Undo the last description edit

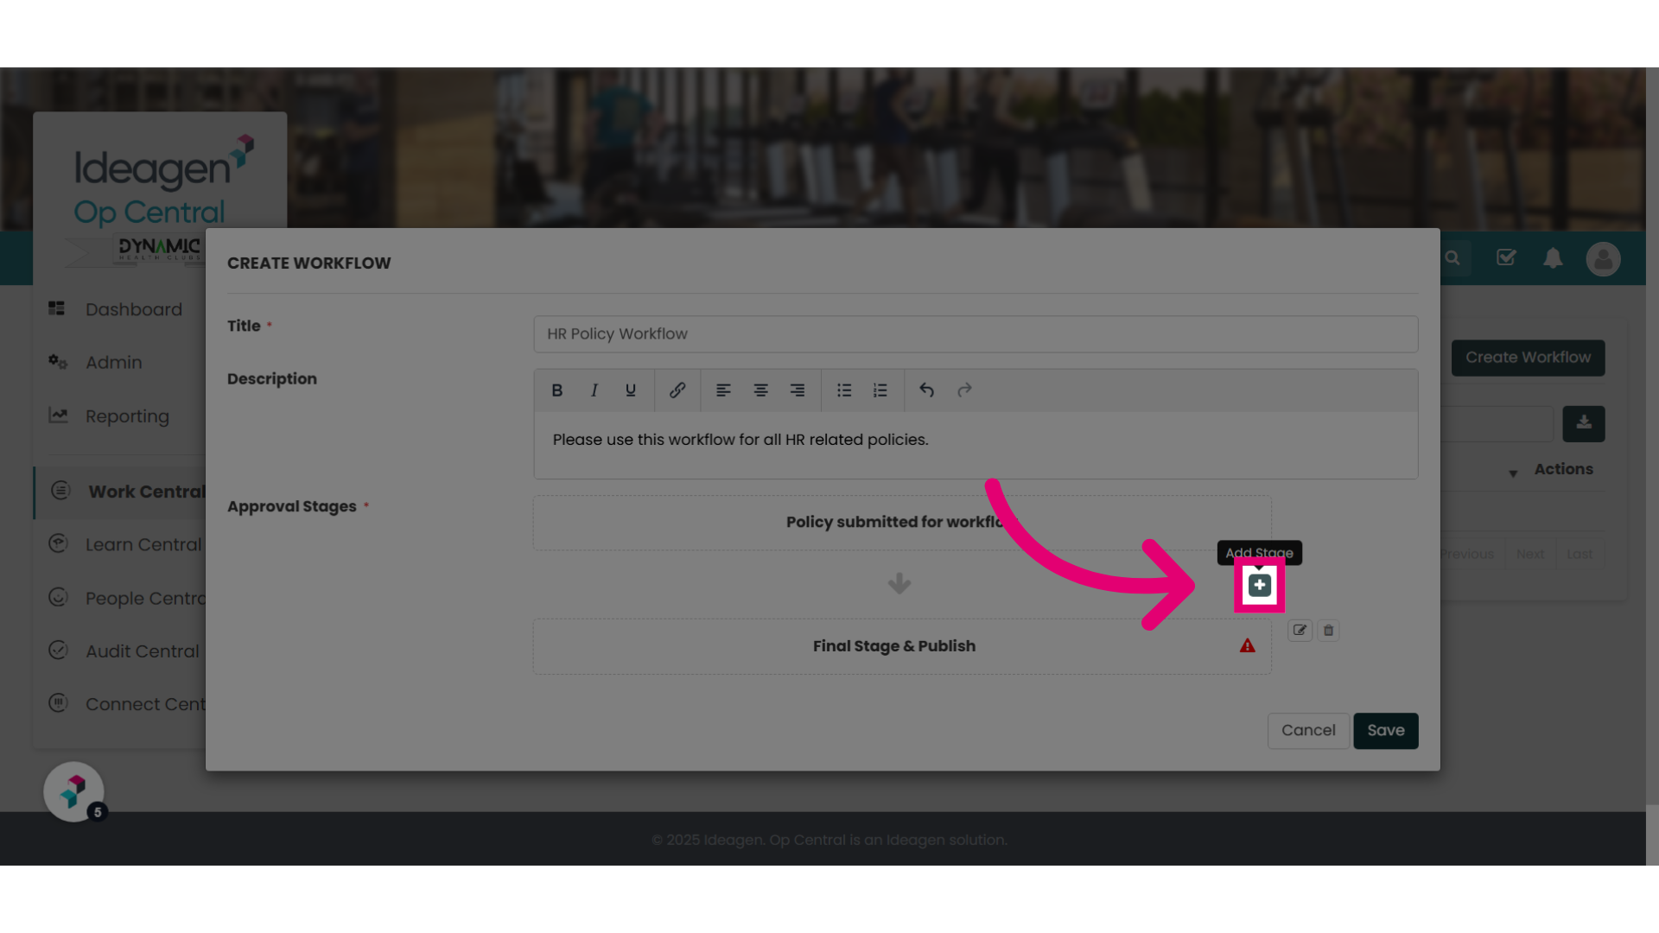coord(927,390)
